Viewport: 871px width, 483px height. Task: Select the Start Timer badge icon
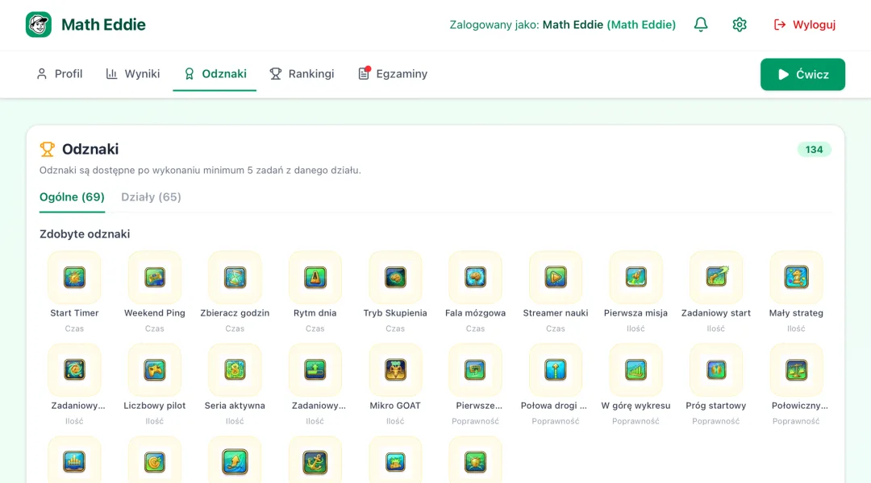pyautogui.click(x=74, y=277)
